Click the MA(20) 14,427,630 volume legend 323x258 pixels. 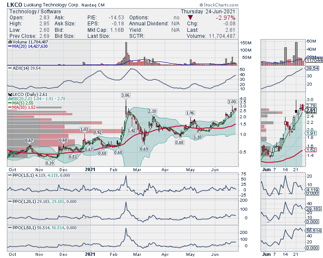(28, 46)
